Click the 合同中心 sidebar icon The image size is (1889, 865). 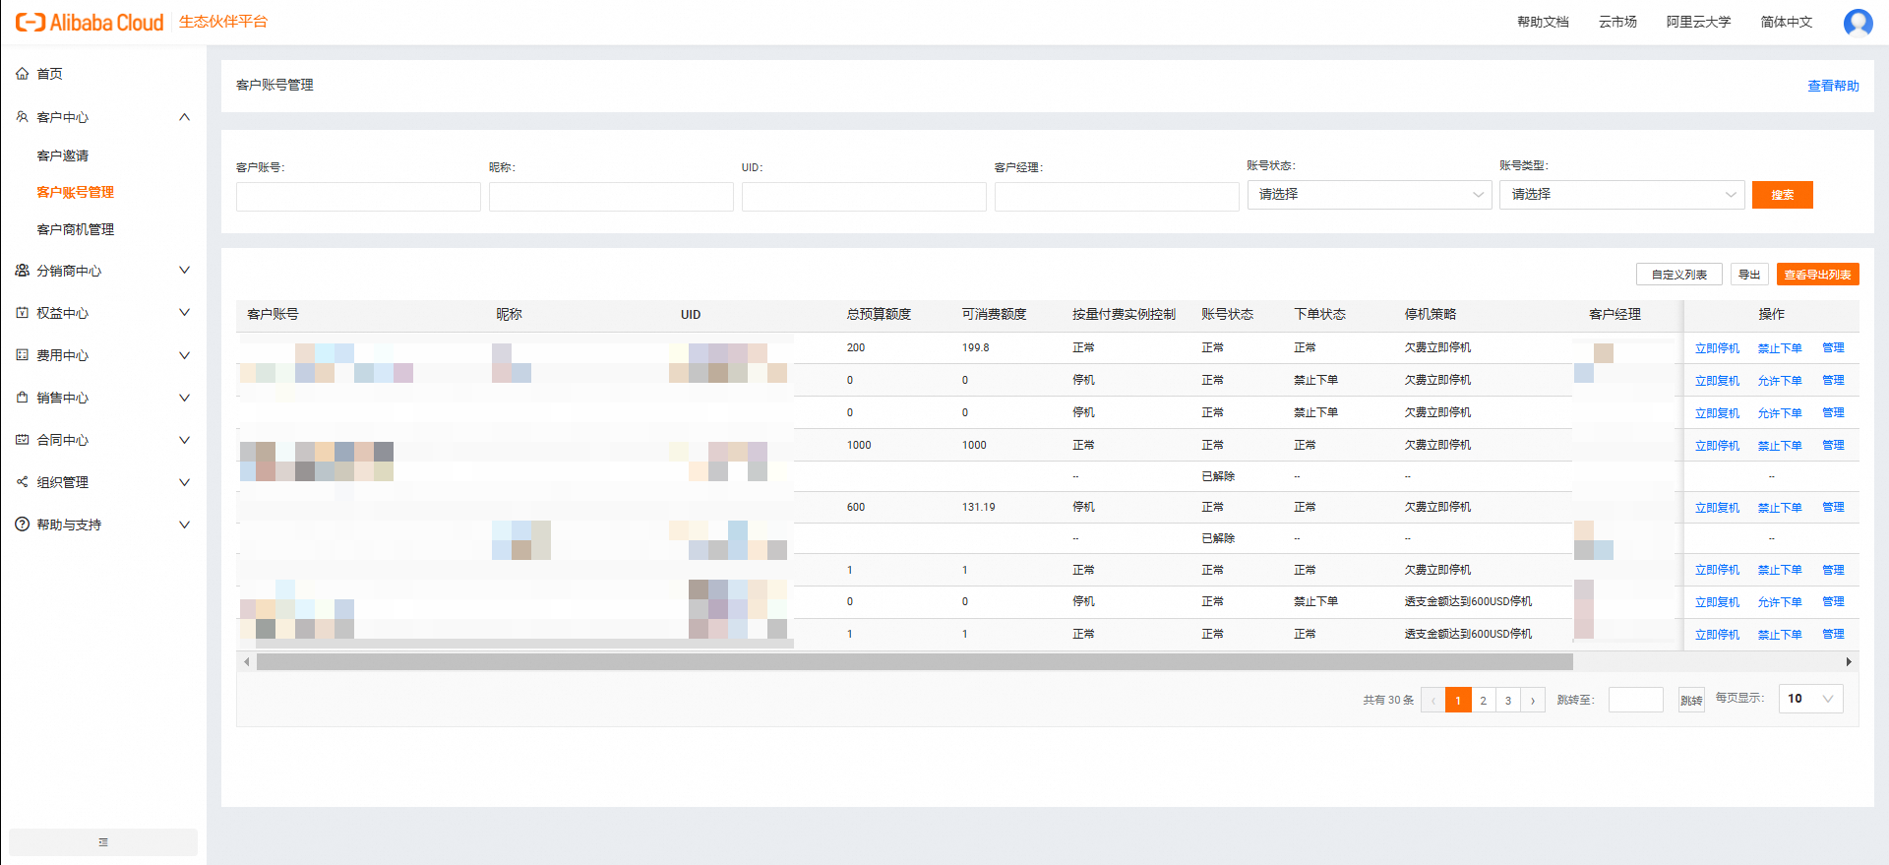click(22, 440)
